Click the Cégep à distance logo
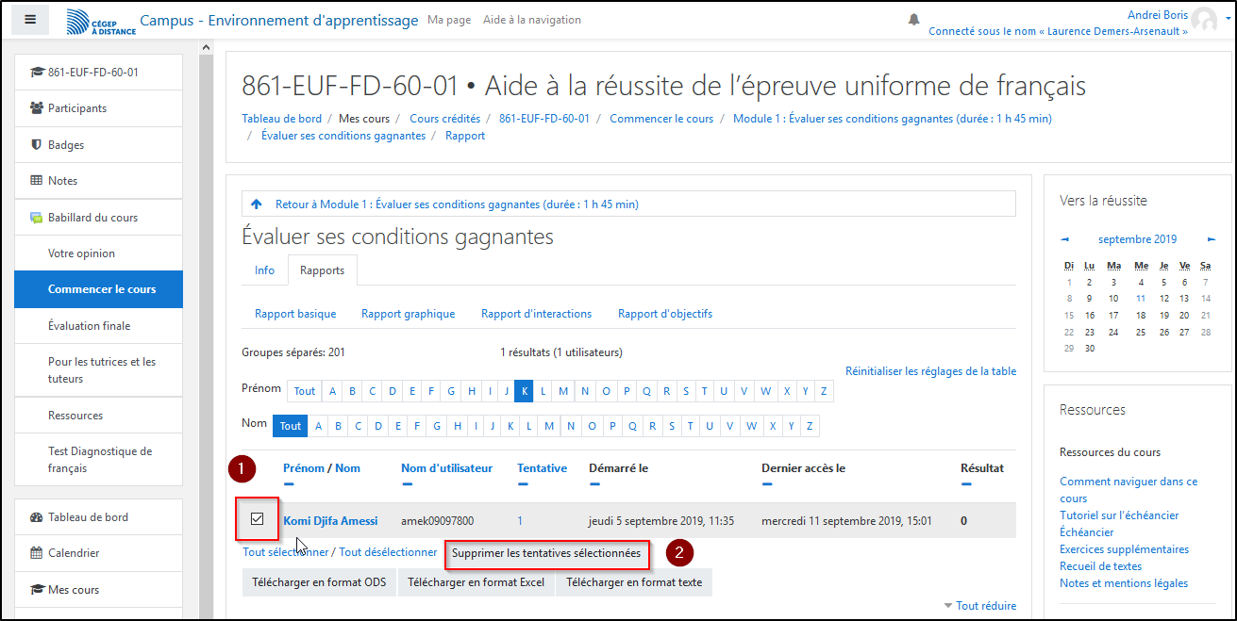Viewport: 1237px width, 621px height. coord(101,22)
